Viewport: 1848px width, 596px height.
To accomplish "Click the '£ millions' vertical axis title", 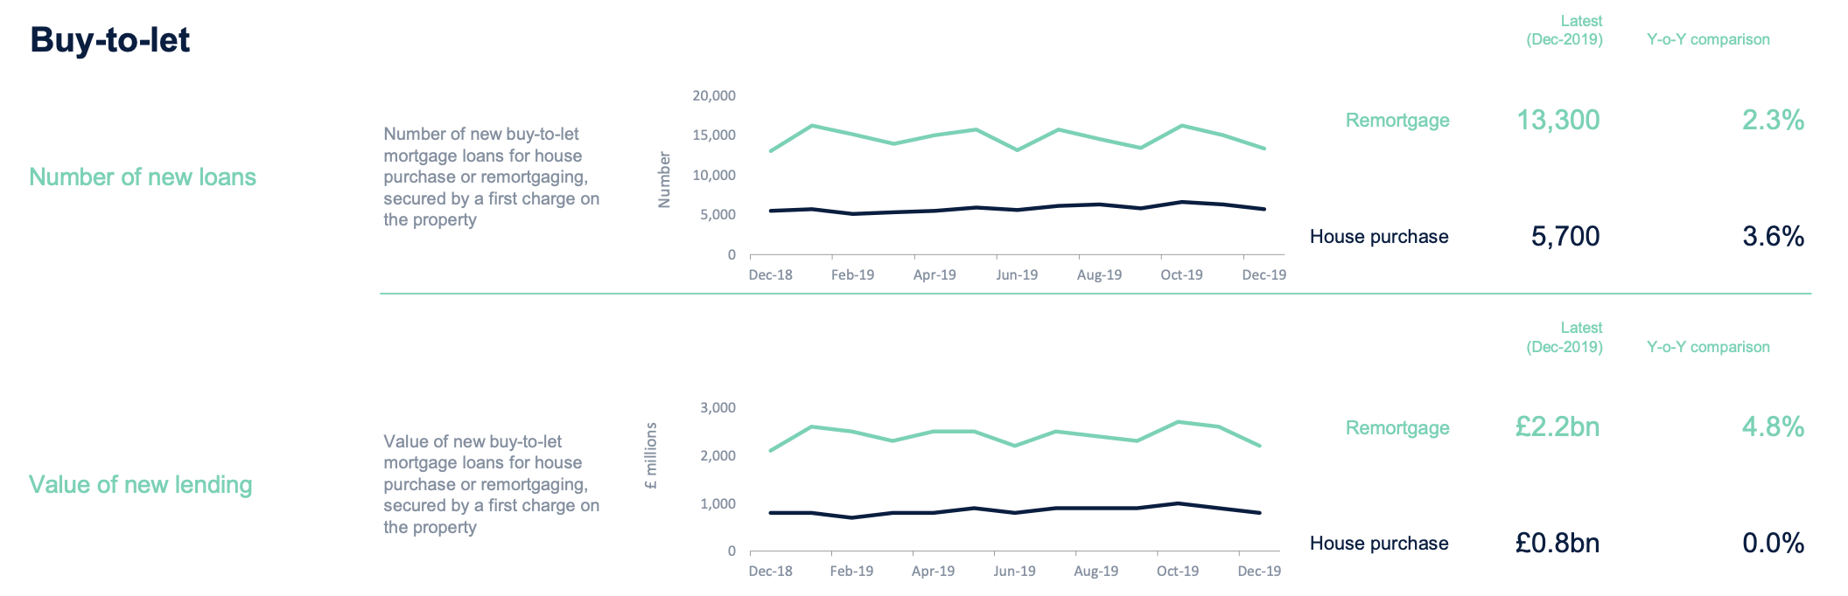I will [x=651, y=455].
